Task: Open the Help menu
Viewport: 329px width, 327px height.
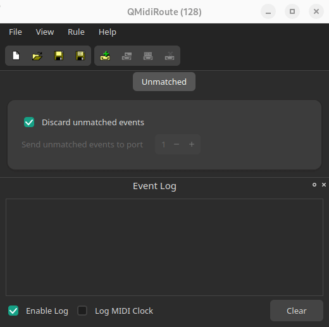Action: tap(108, 32)
